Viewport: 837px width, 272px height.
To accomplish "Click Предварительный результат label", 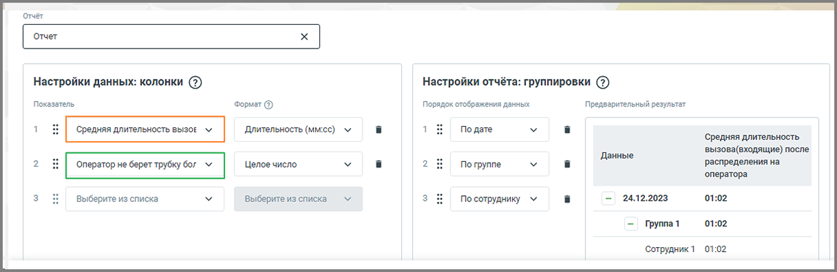I will [635, 105].
